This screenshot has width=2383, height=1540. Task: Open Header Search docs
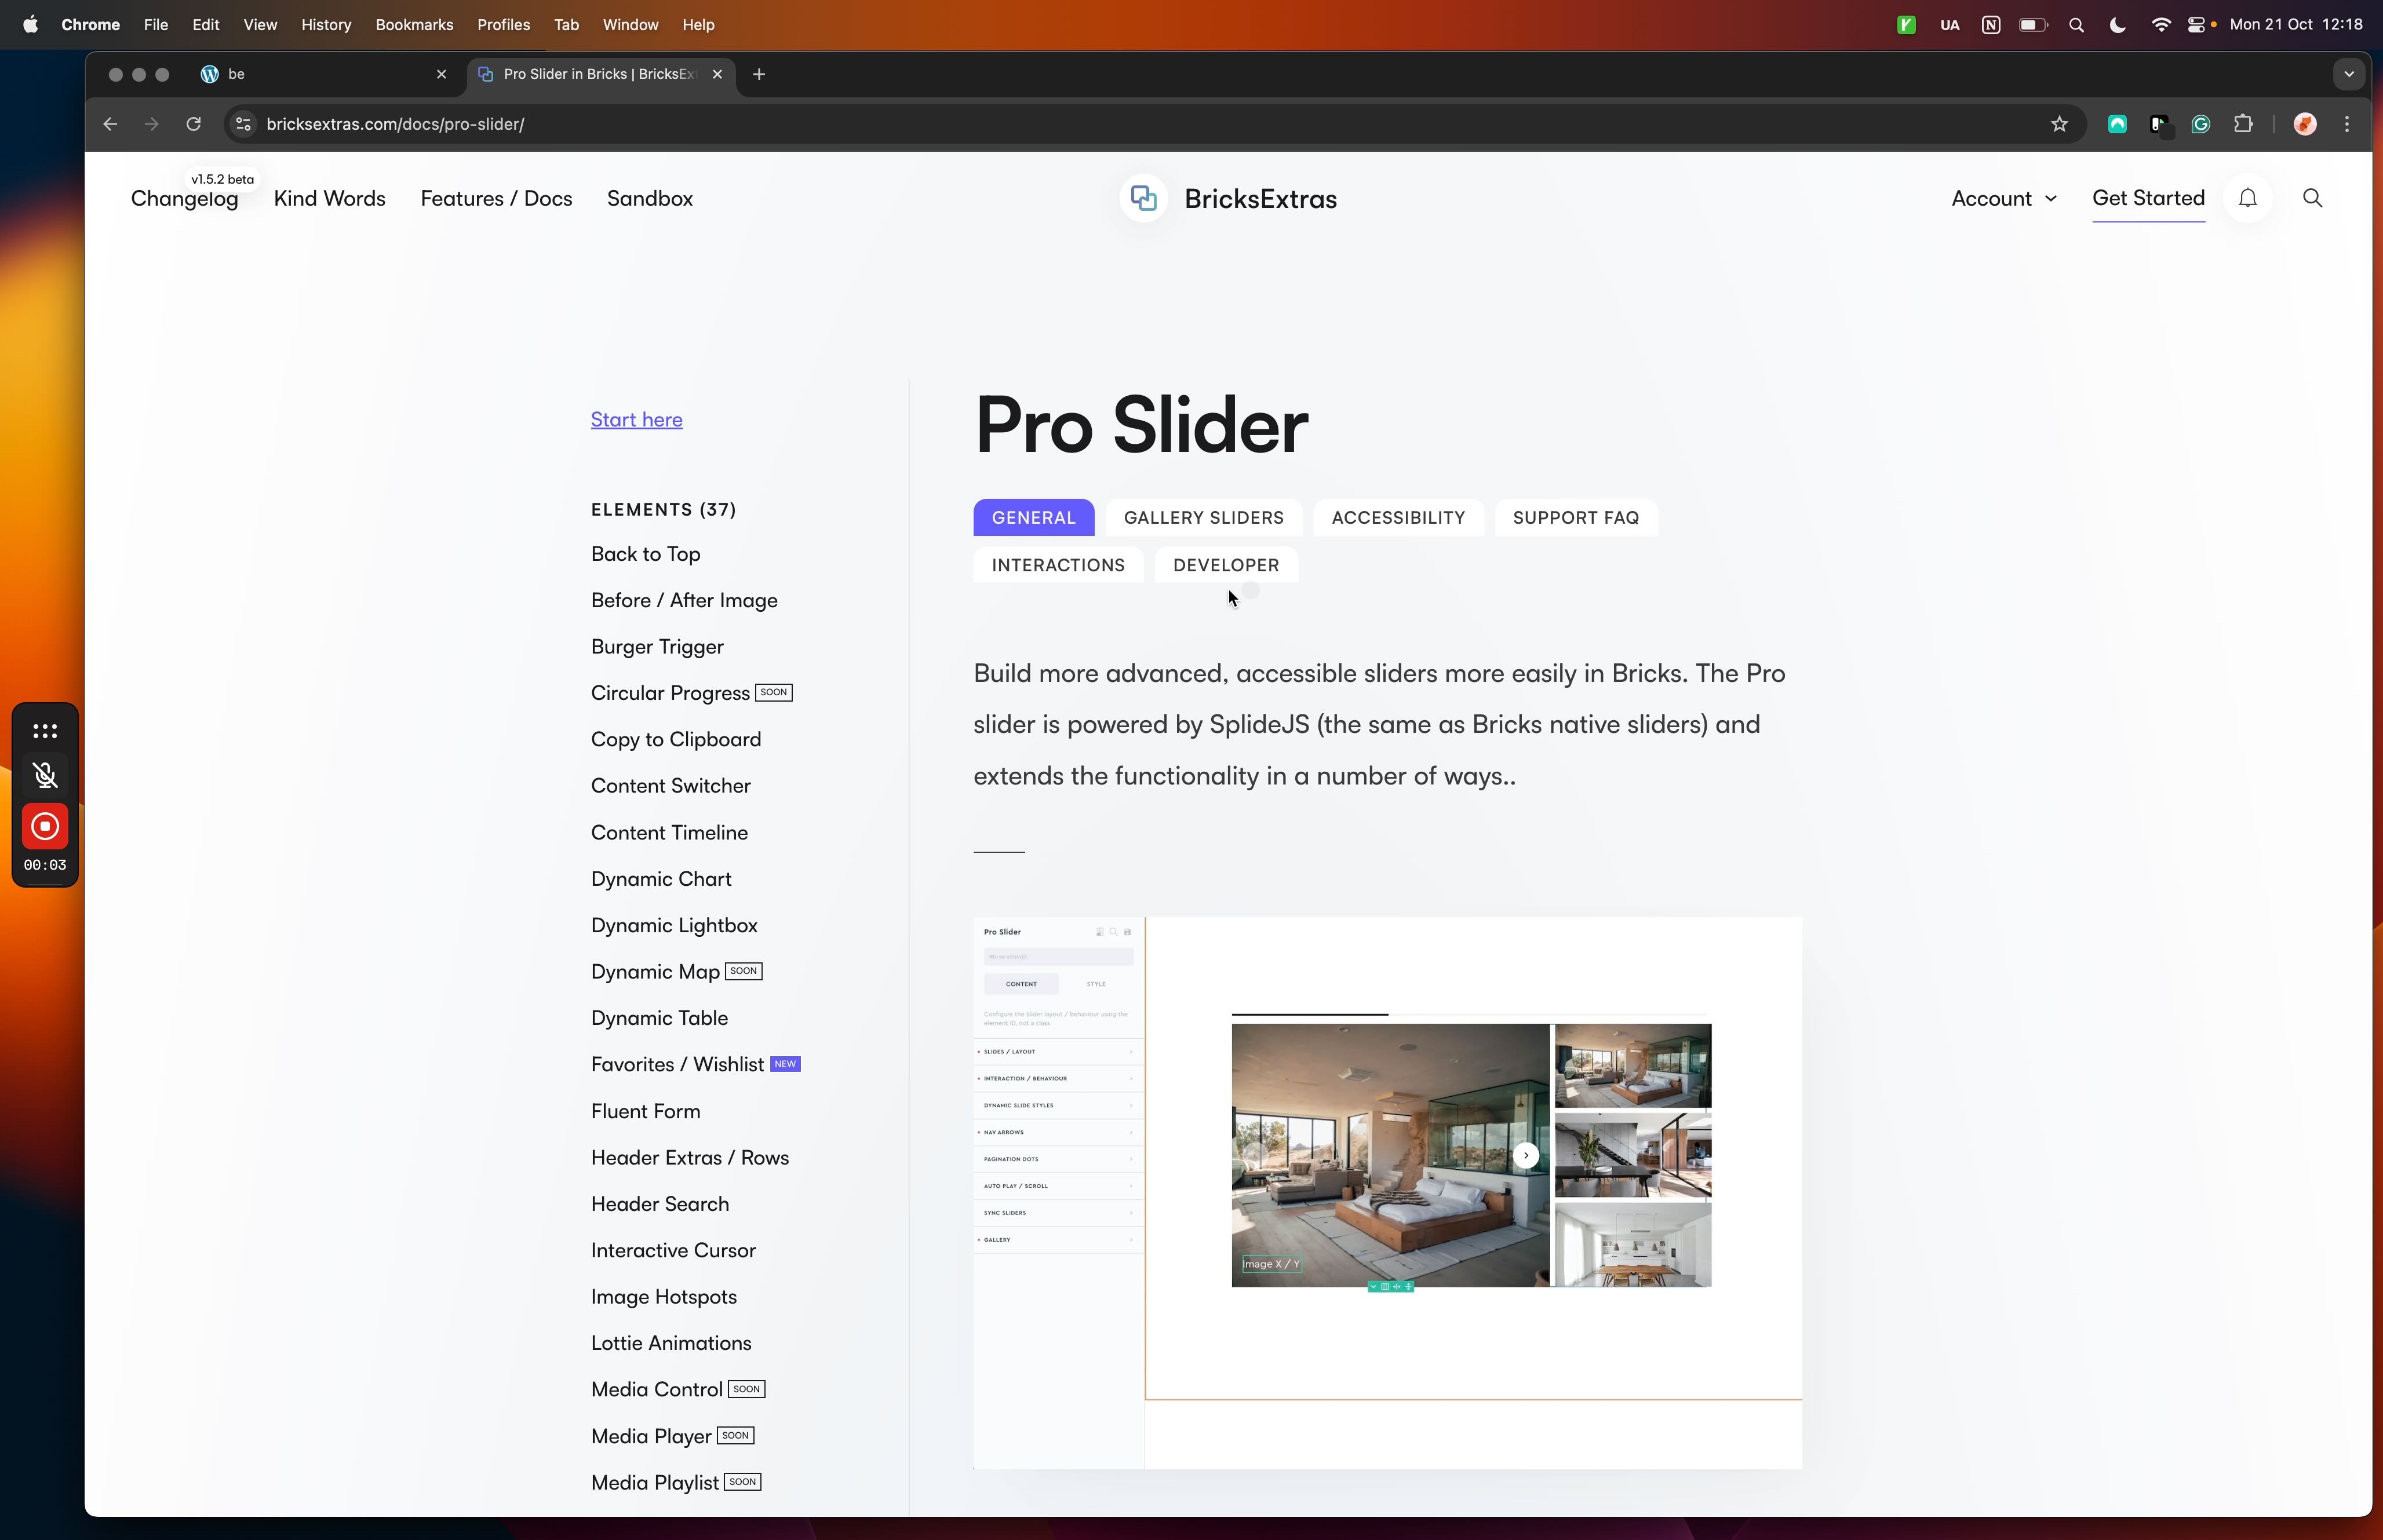point(660,1204)
